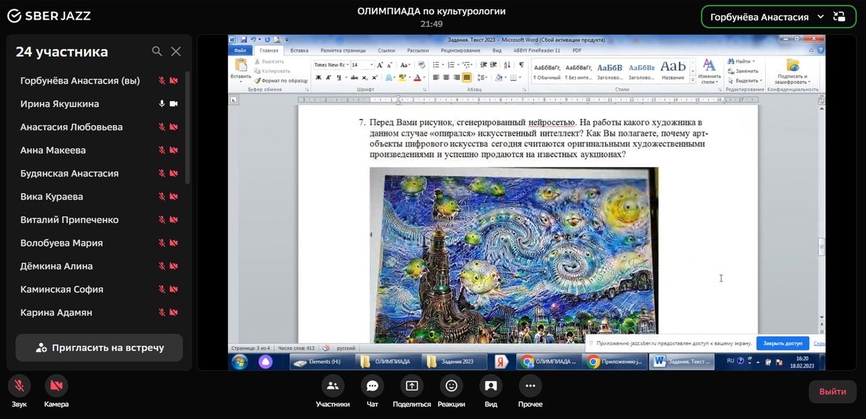Switch to the Вставка ribbon tab
Viewport: 866px width, 419px height.
(x=299, y=51)
